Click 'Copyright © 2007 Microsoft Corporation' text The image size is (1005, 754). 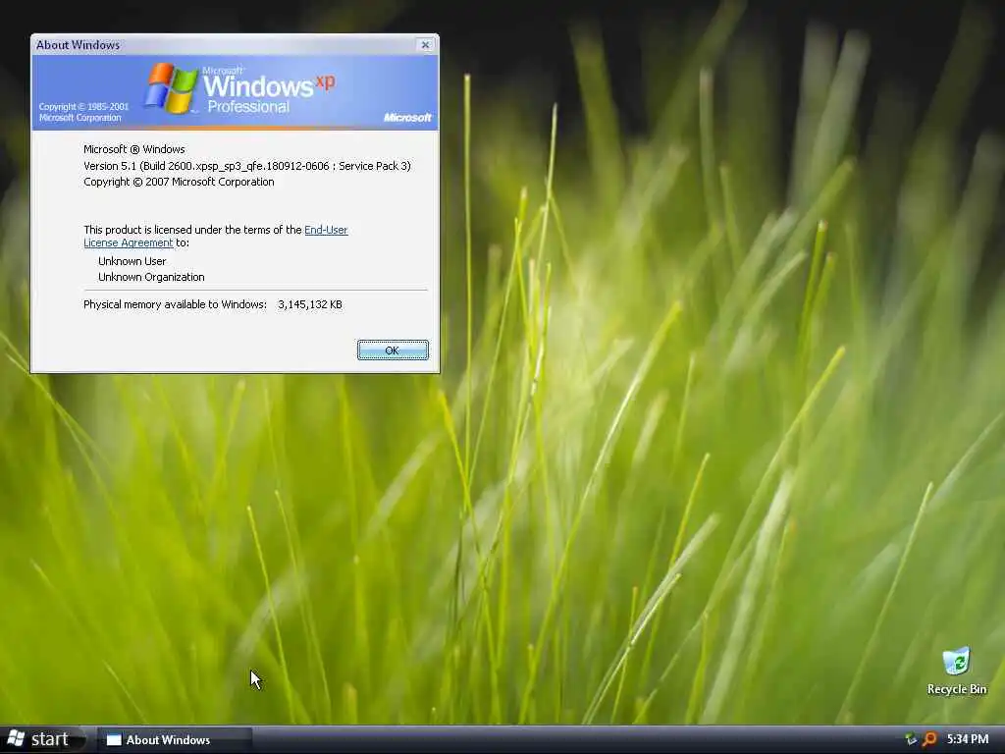179,182
